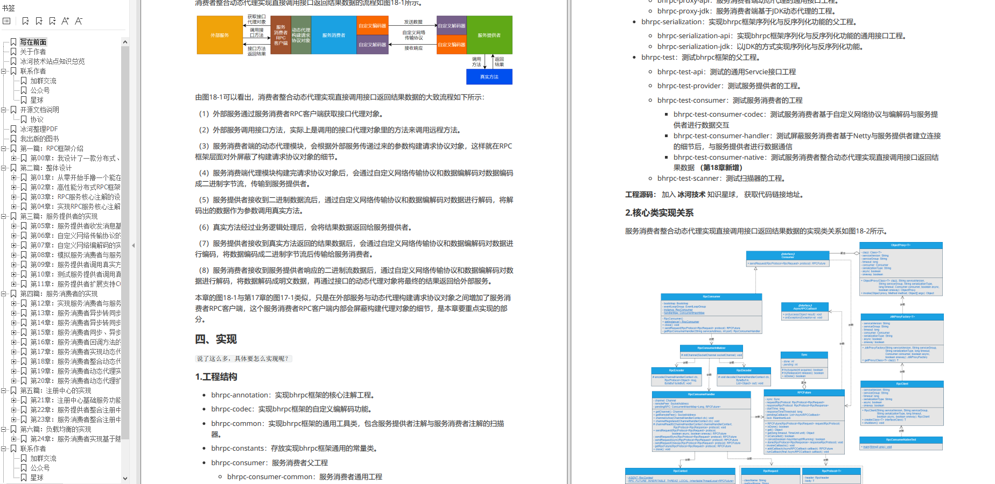
Task: Collapse the 联系作者 bookmark branch
Action: click(4, 71)
